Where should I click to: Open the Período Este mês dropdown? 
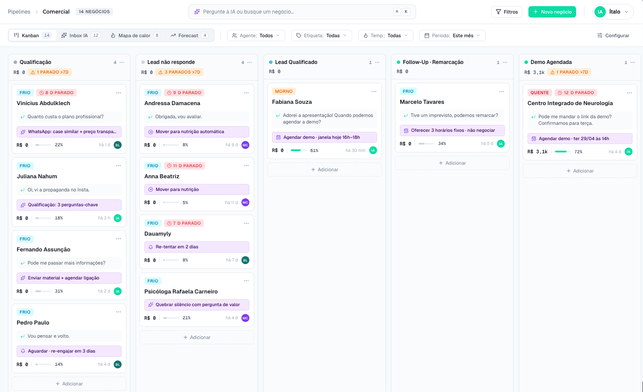point(452,35)
